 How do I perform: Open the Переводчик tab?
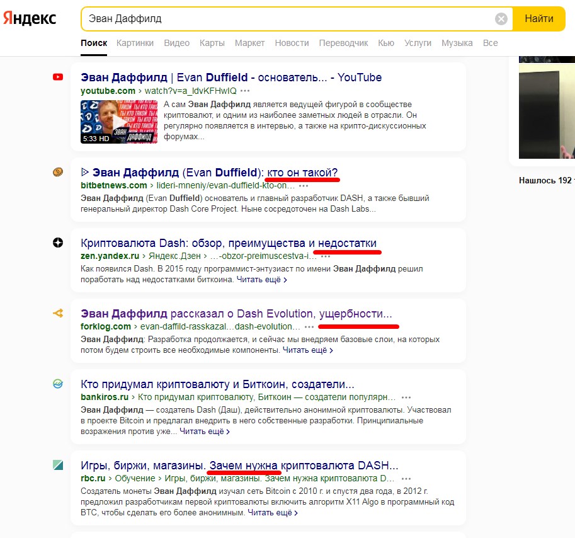(344, 43)
